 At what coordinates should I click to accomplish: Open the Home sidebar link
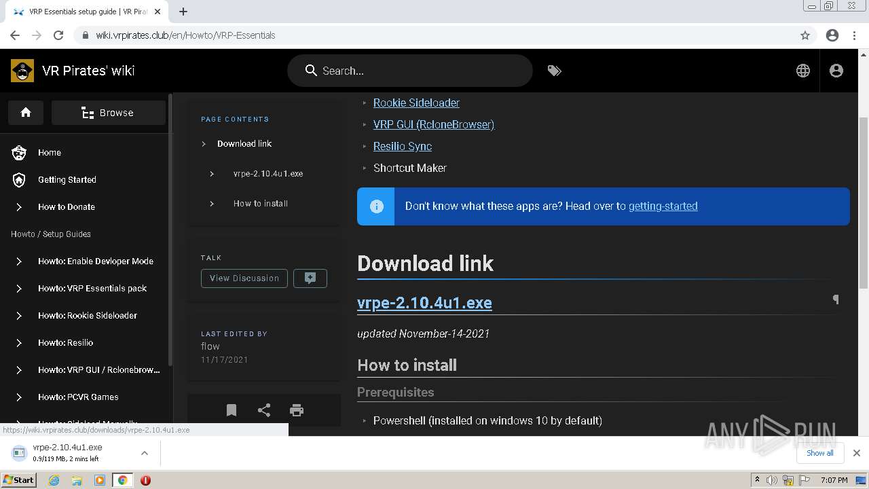[x=50, y=153]
